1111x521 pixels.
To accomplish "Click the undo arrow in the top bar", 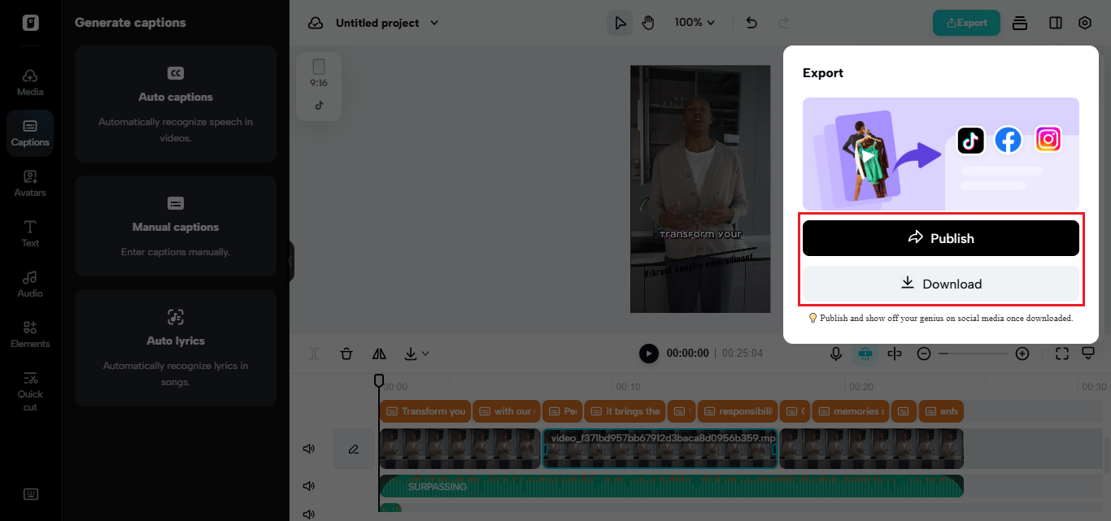I will coord(751,22).
